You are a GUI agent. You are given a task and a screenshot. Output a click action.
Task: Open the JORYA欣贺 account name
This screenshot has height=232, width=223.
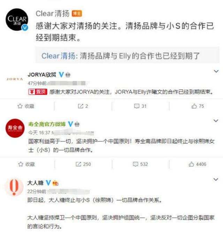[42, 75]
